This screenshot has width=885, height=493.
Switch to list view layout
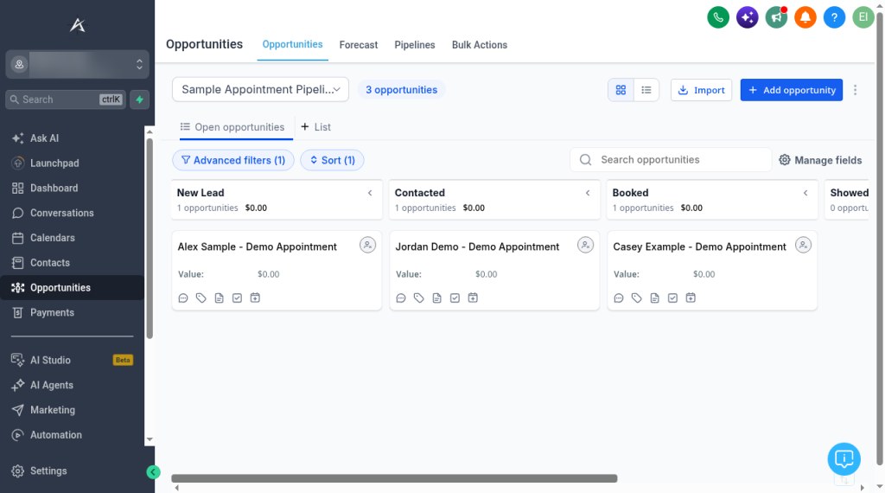coord(646,90)
